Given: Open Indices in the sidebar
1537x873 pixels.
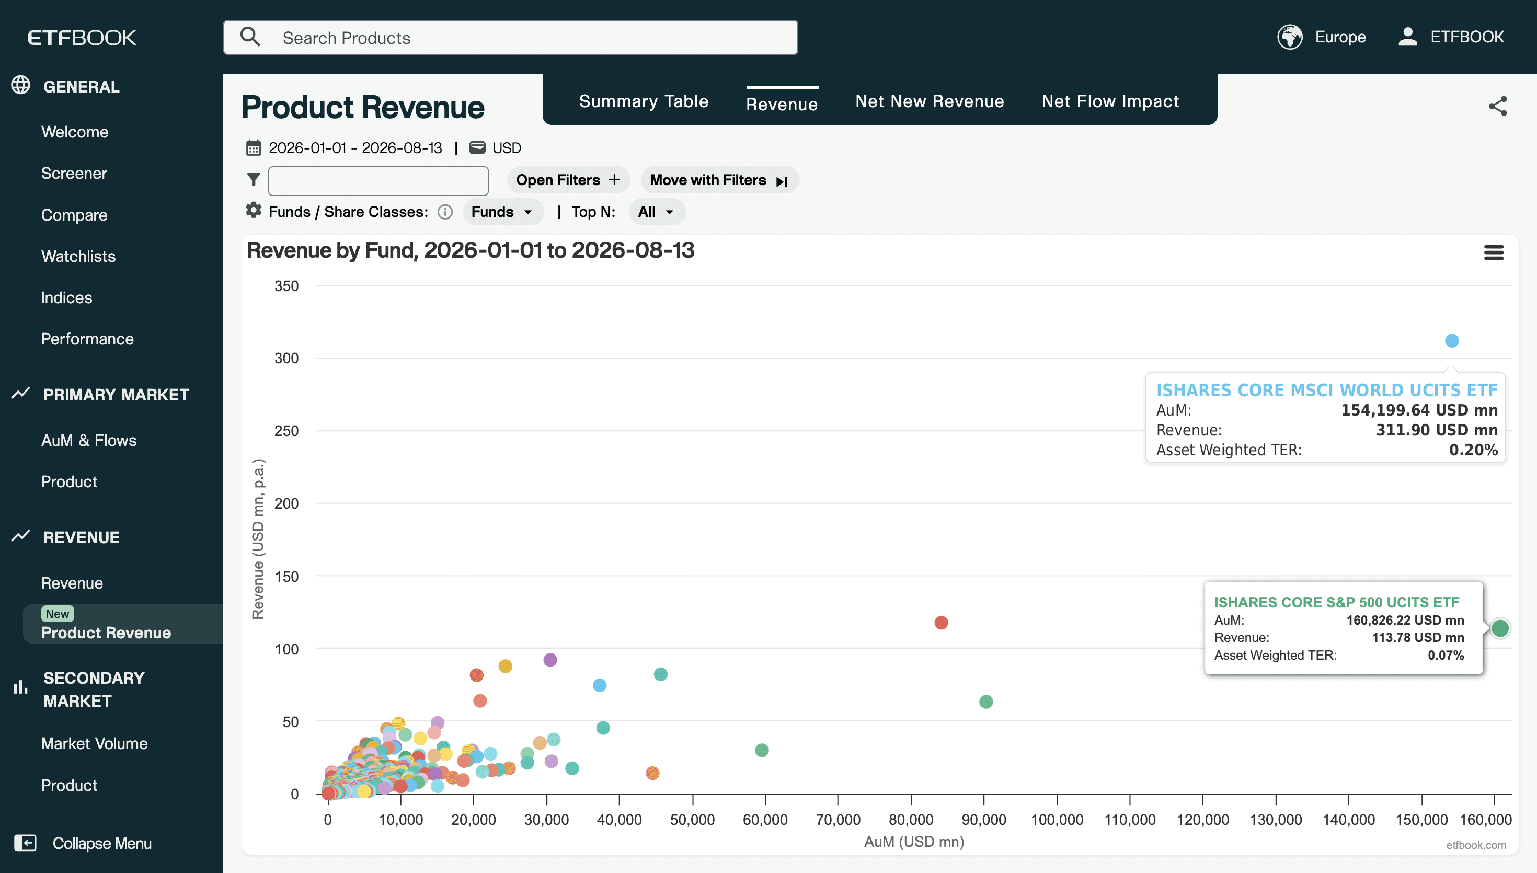Looking at the screenshot, I should pyautogui.click(x=66, y=298).
